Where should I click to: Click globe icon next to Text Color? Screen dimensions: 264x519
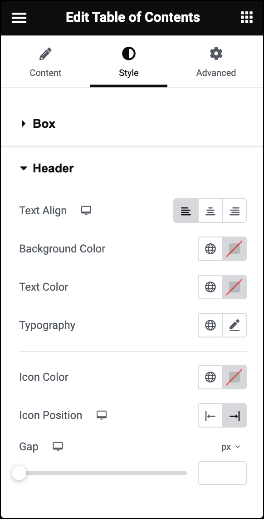[x=210, y=287]
